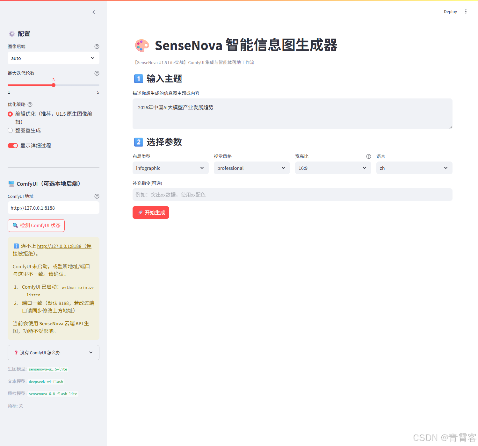This screenshot has width=478, height=446.
Task: Collapse the sidebar with the left chevron
Action: 94,12
